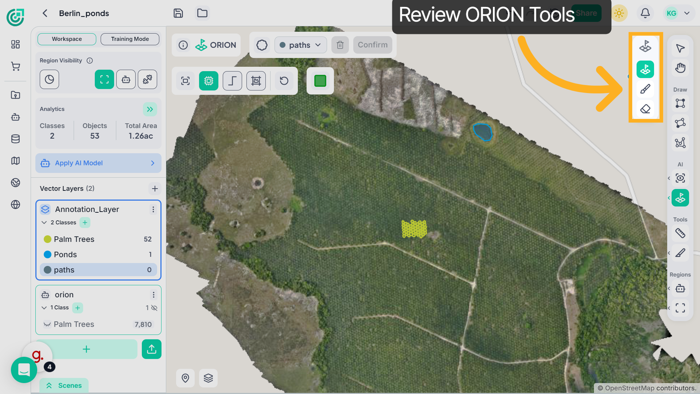Open orion layer options menu
This screenshot has height=394, width=700.
(x=153, y=295)
